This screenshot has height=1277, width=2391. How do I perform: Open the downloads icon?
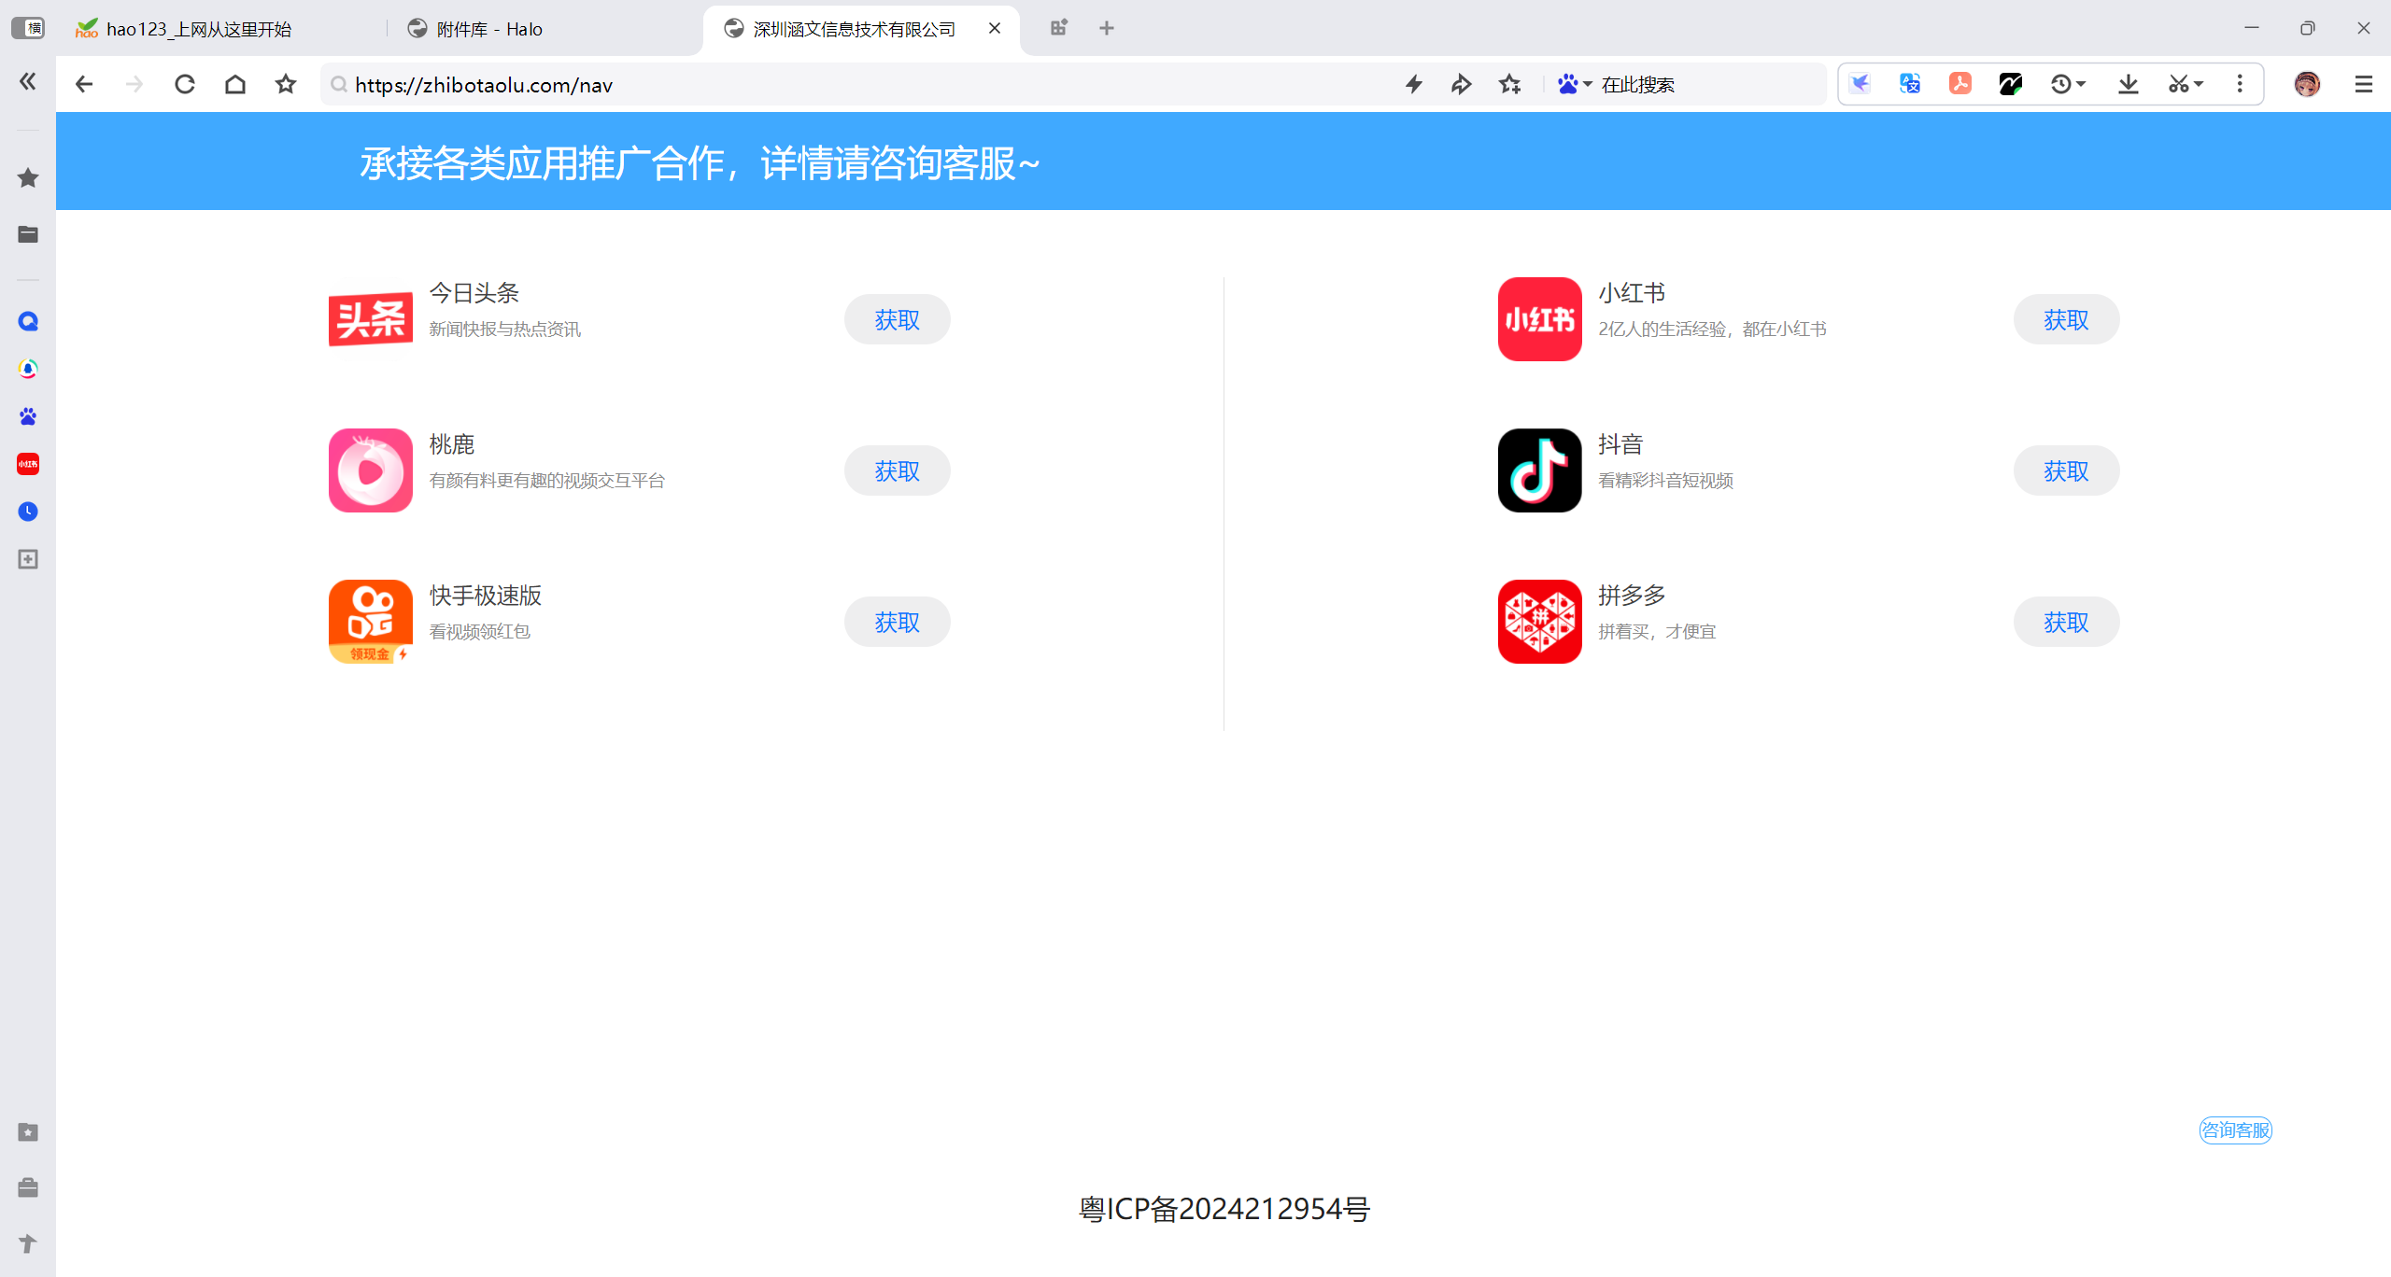(x=2129, y=84)
